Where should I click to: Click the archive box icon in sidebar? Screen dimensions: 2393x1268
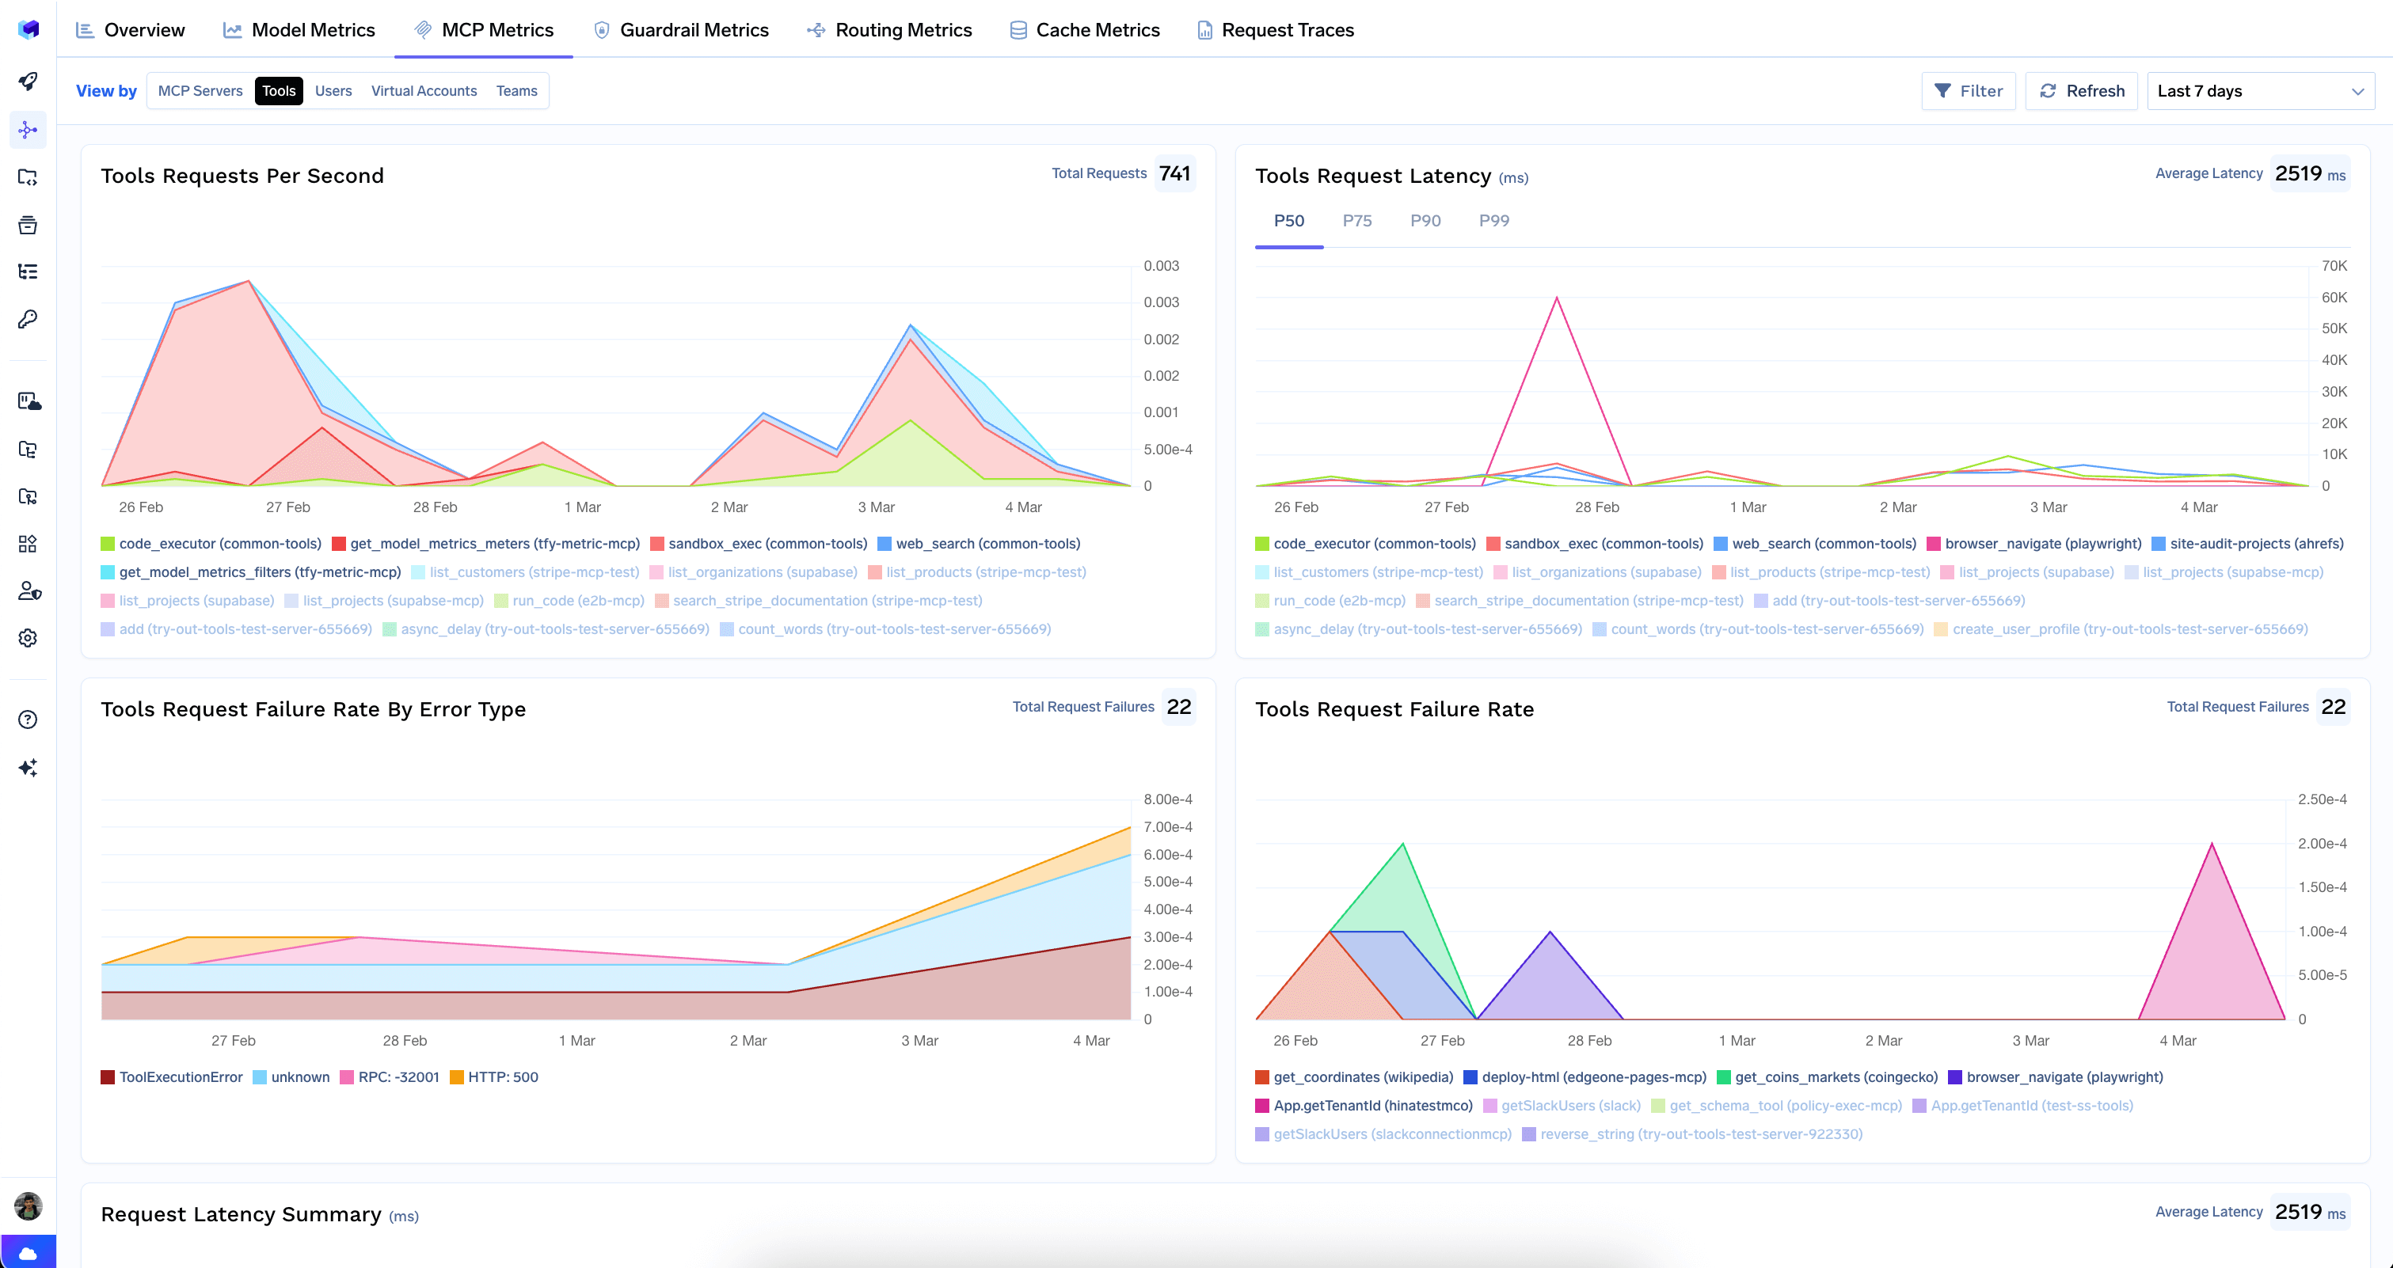[28, 224]
